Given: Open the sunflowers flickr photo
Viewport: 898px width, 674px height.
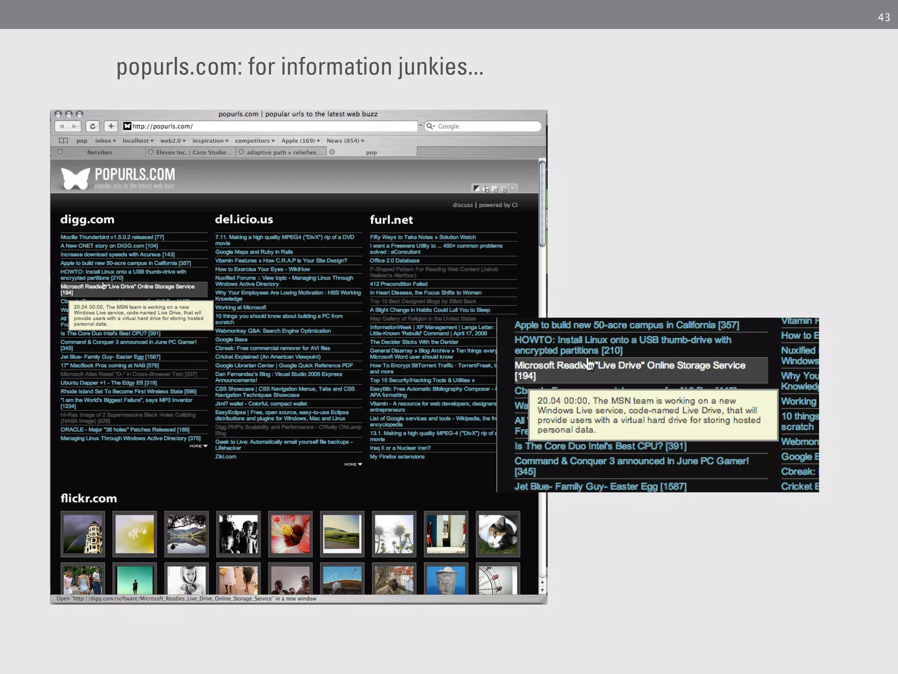Looking at the screenshot, I should (394, 534).
